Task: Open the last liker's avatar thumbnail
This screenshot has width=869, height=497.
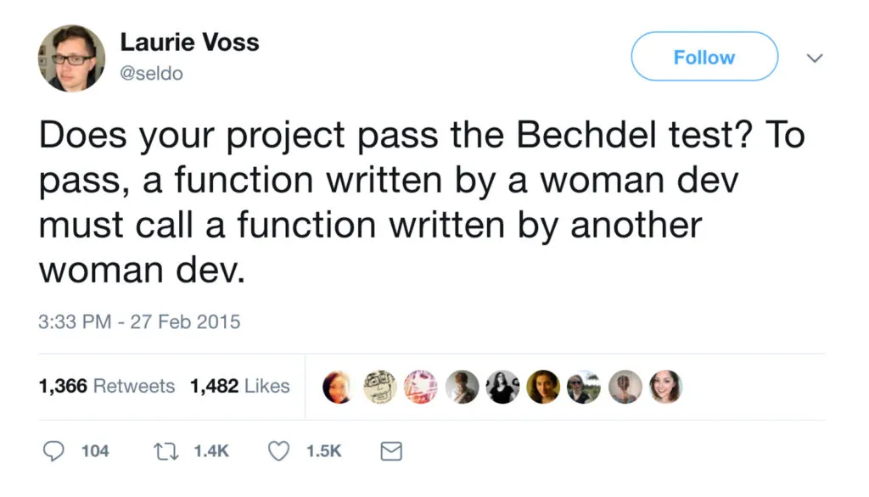Action: tap(666, 386)
